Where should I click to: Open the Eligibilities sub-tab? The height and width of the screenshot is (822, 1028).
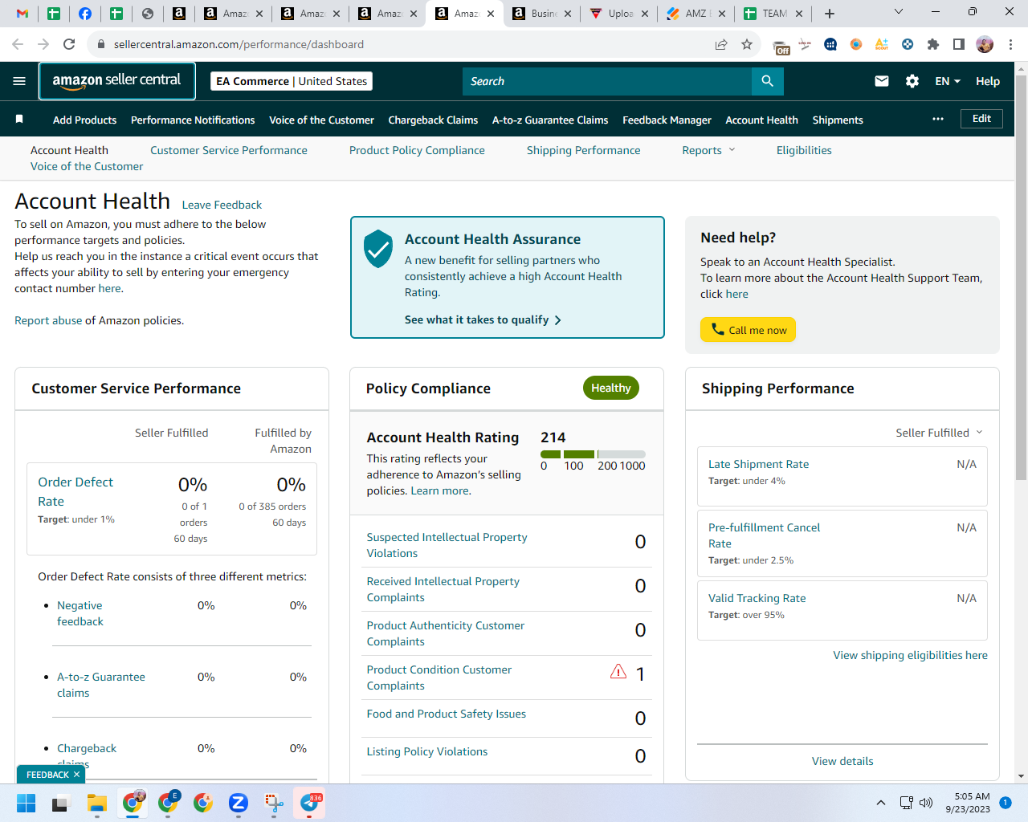click(x=804, y=150)
